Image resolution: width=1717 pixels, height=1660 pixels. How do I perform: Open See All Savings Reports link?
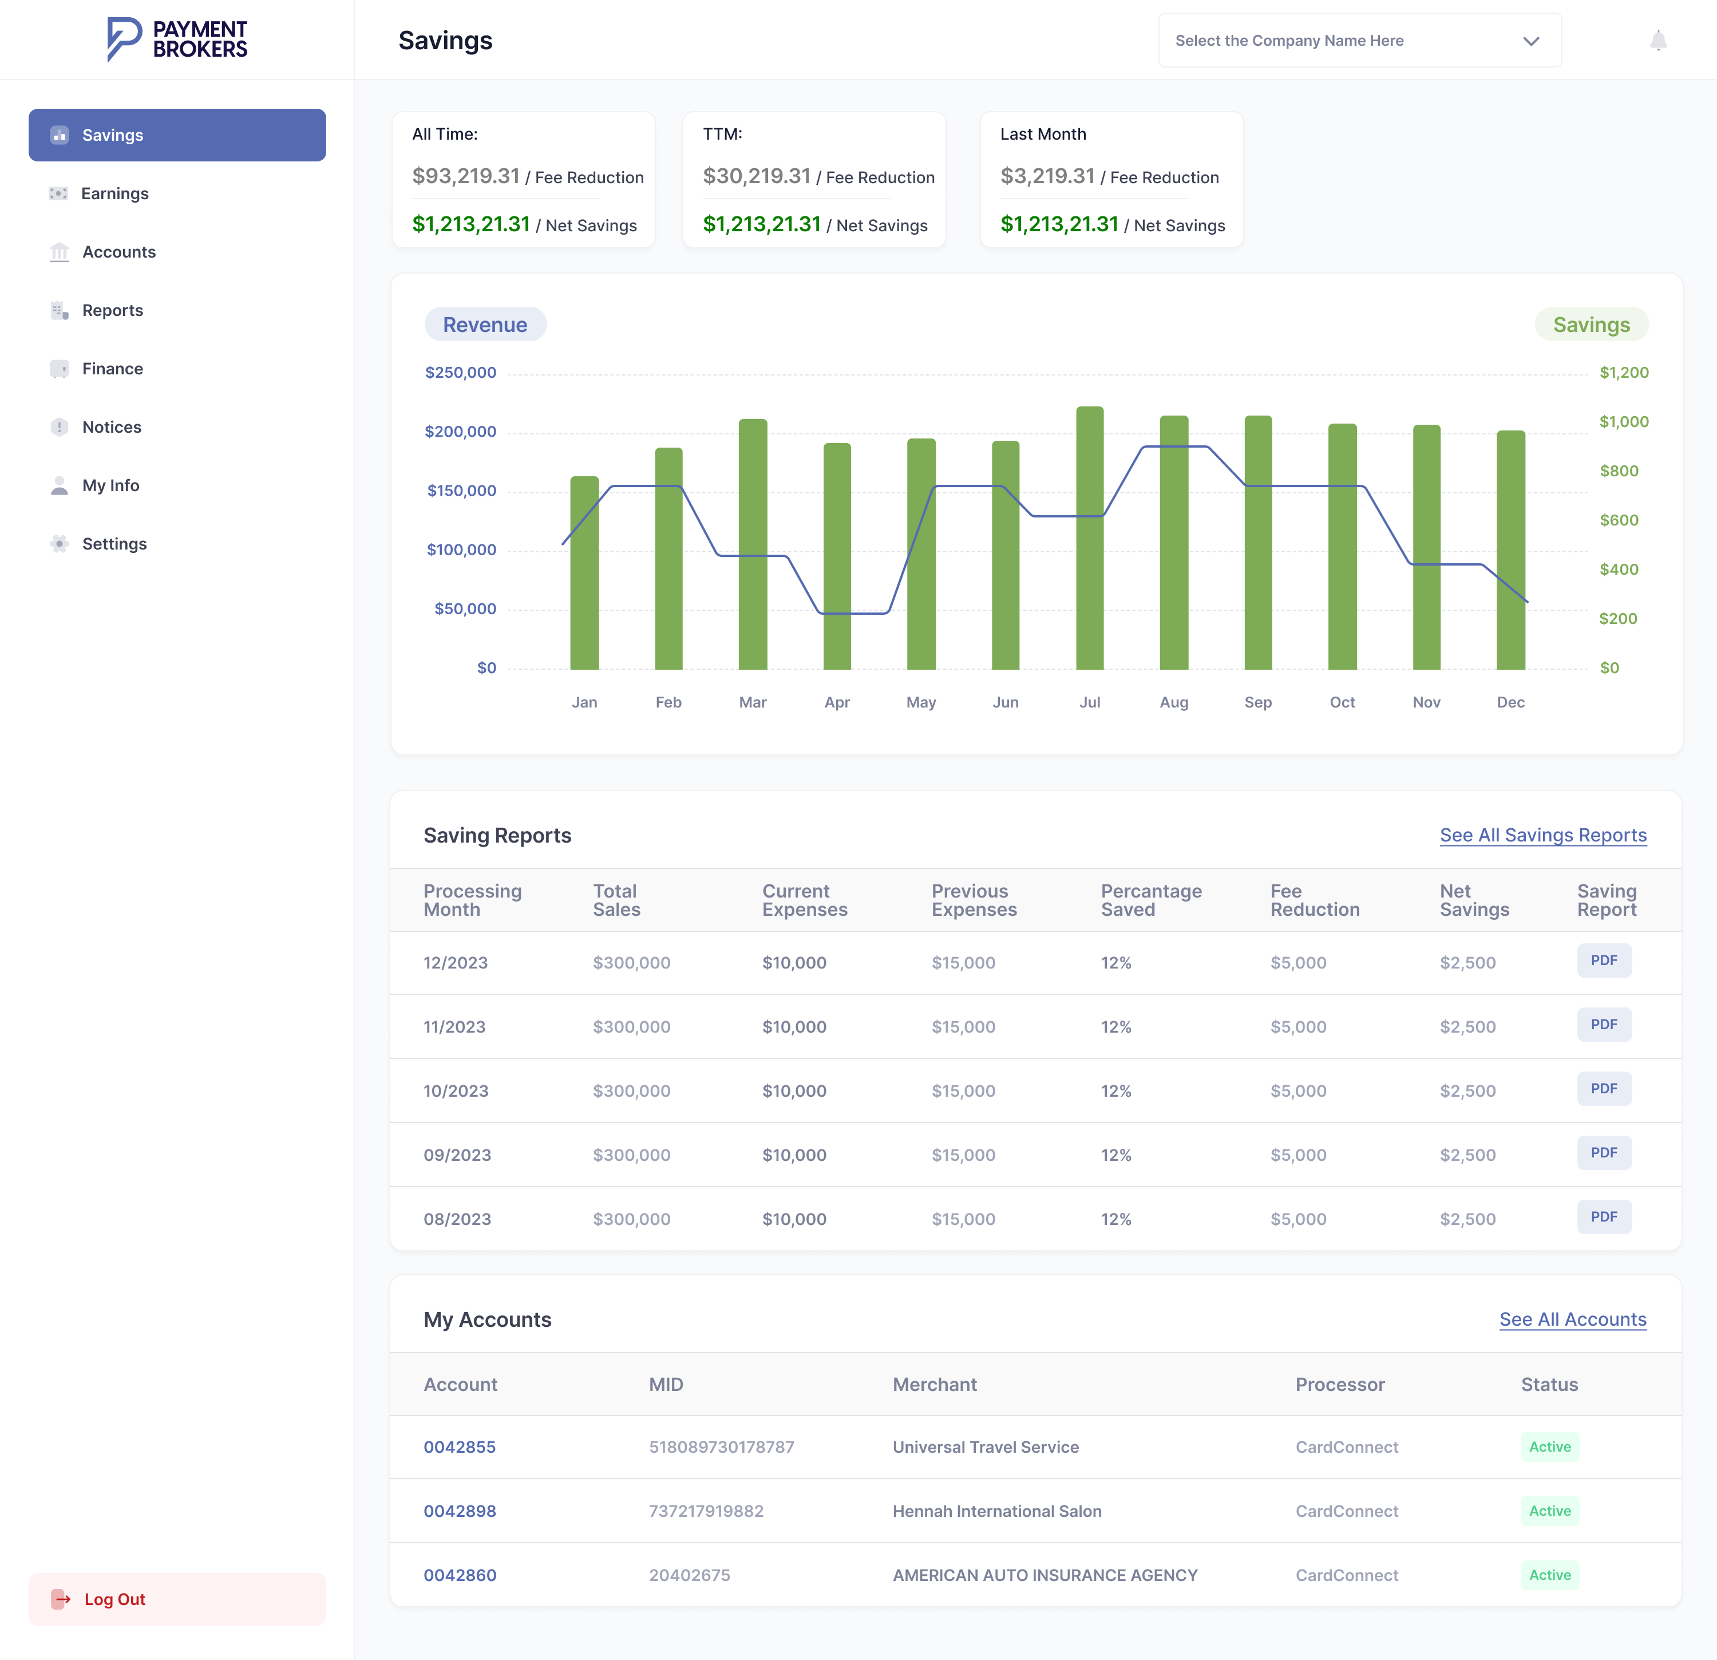click(x=1542, y=835)
